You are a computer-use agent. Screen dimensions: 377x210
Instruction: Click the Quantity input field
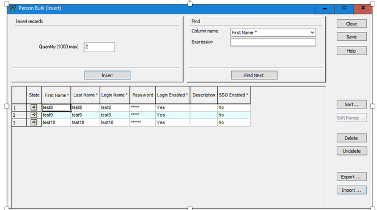pyautogui.click(x=99, y=47)
